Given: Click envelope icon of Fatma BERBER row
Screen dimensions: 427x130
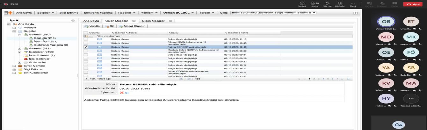Looking at the screenshot, I should coord(99,47).
